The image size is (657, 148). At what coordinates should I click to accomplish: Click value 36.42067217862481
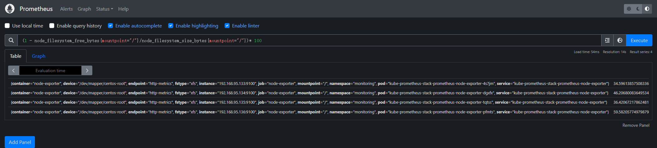631,102
